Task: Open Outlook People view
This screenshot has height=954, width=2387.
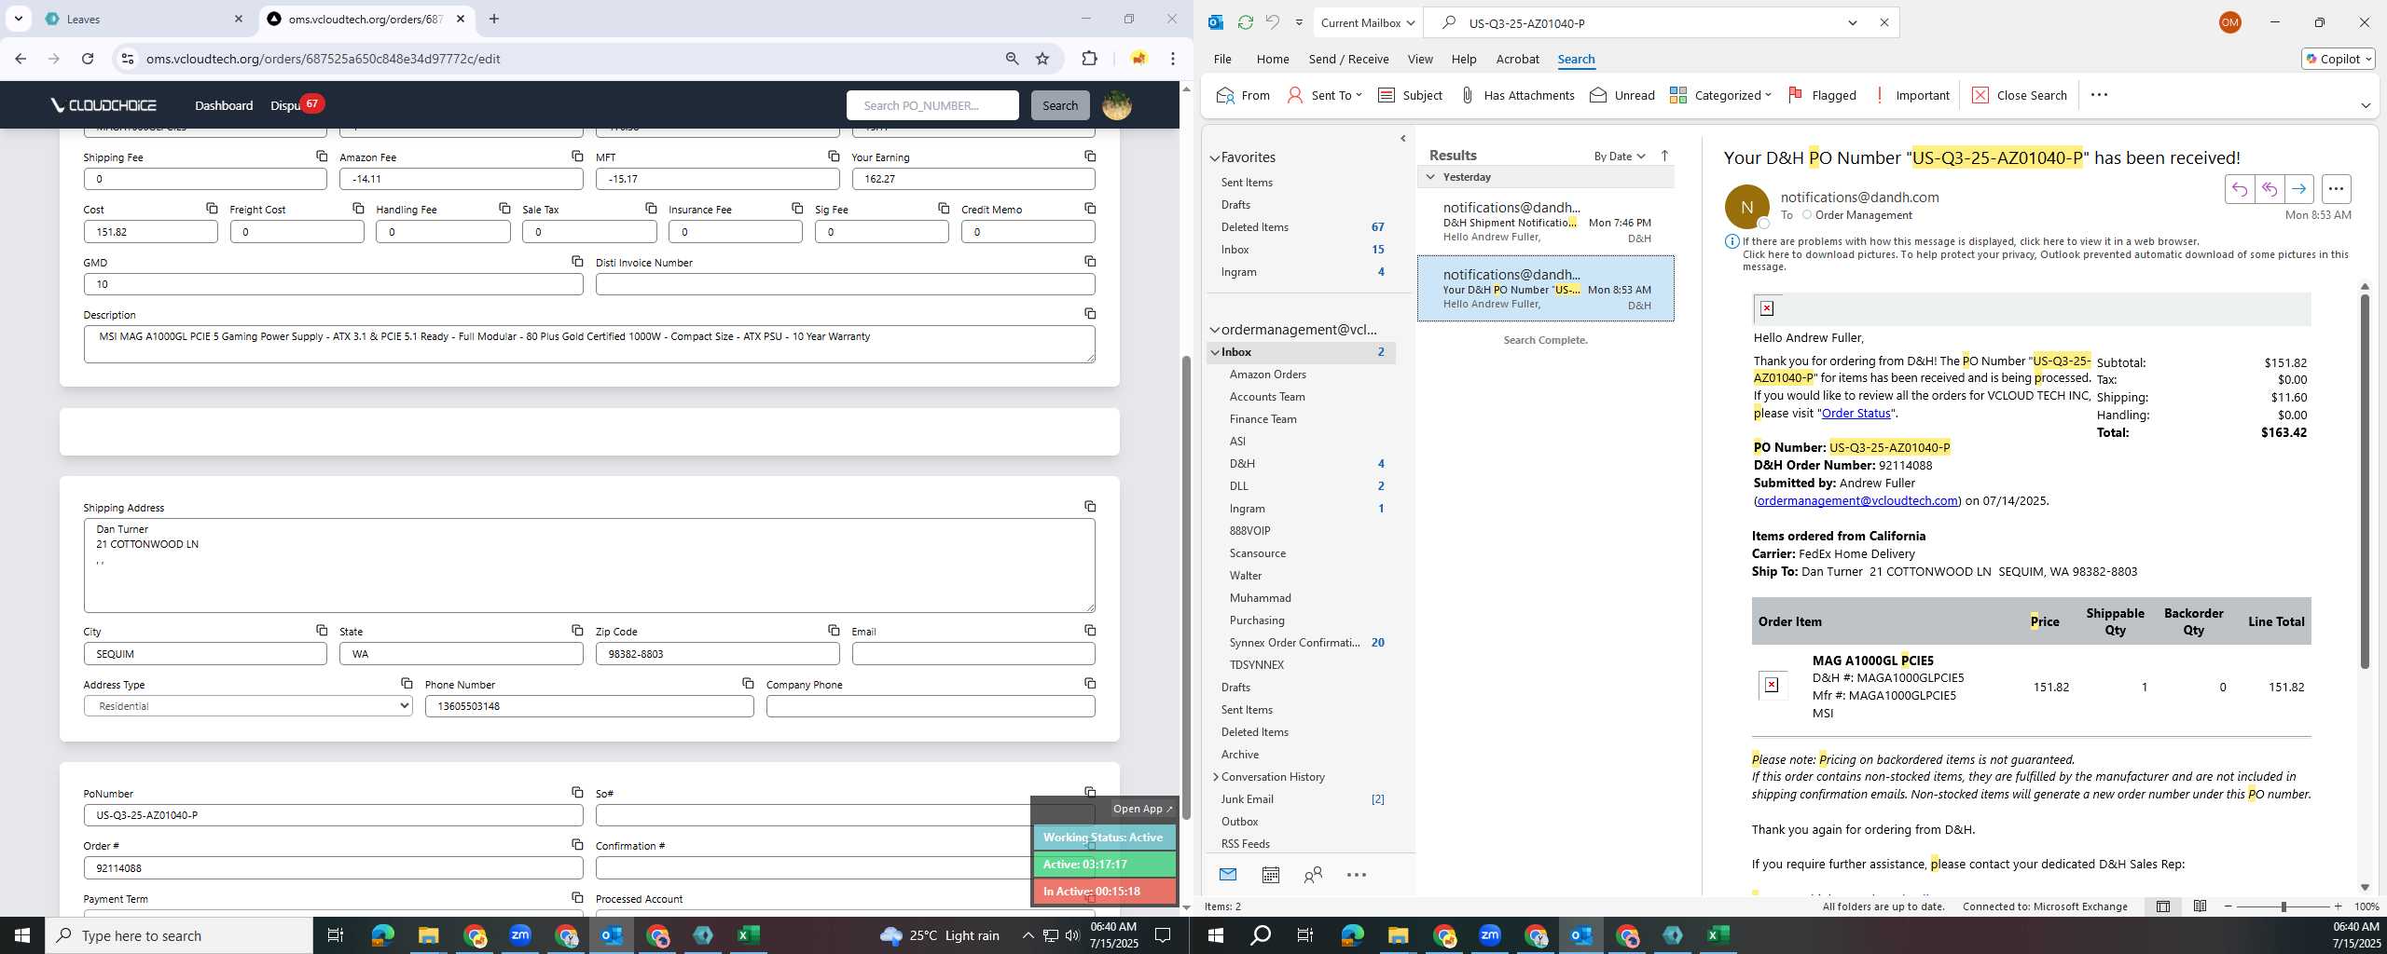Action: tap(1313, 875)
